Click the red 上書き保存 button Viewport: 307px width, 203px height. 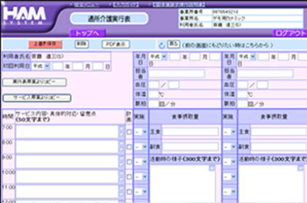point(45,44)
